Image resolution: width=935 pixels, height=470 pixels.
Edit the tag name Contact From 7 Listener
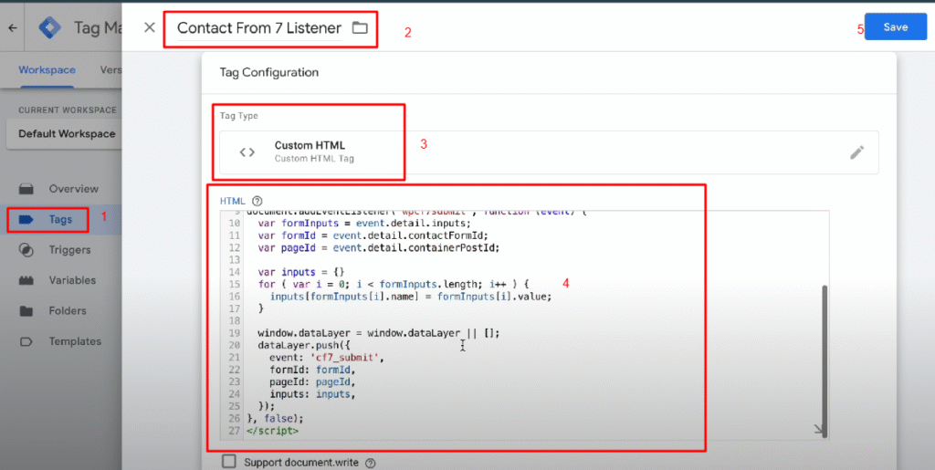(259, 28)
